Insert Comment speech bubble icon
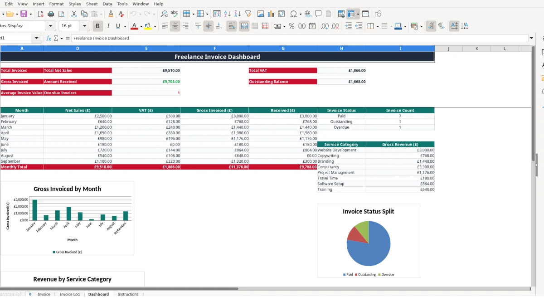 318,14
